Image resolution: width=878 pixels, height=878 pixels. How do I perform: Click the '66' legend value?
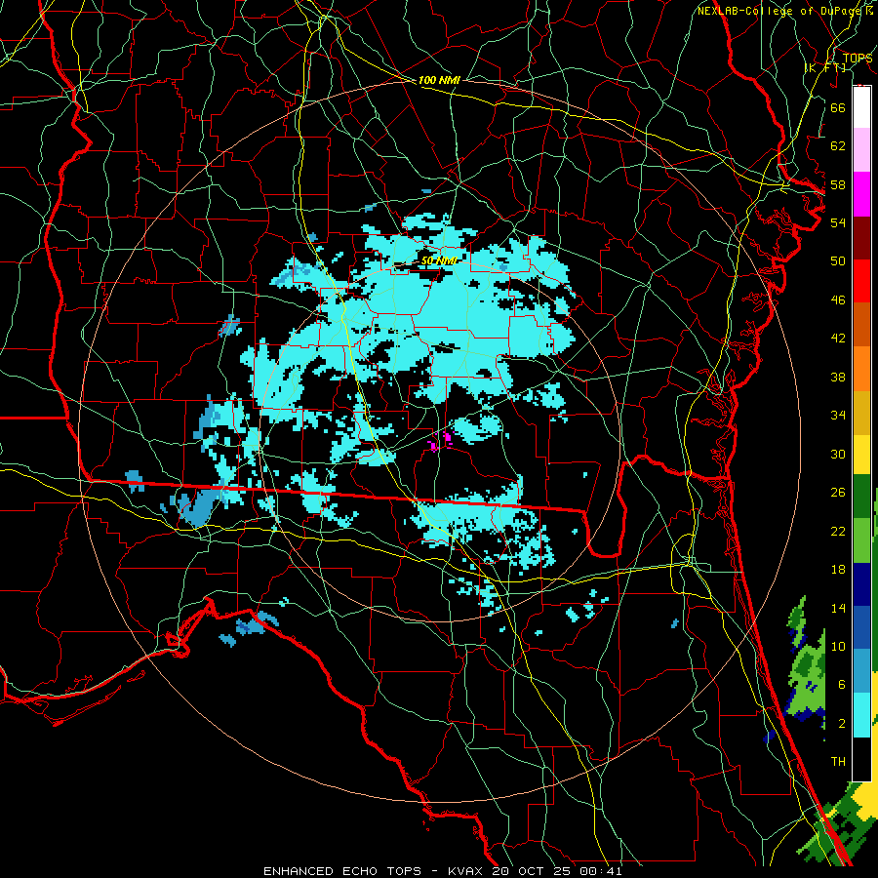pos(838,107)
